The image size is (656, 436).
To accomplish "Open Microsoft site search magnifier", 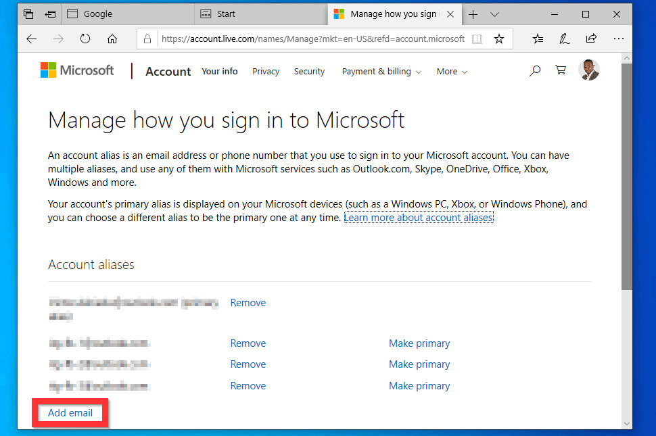I will pyautogui.click(x=535, y=70).
